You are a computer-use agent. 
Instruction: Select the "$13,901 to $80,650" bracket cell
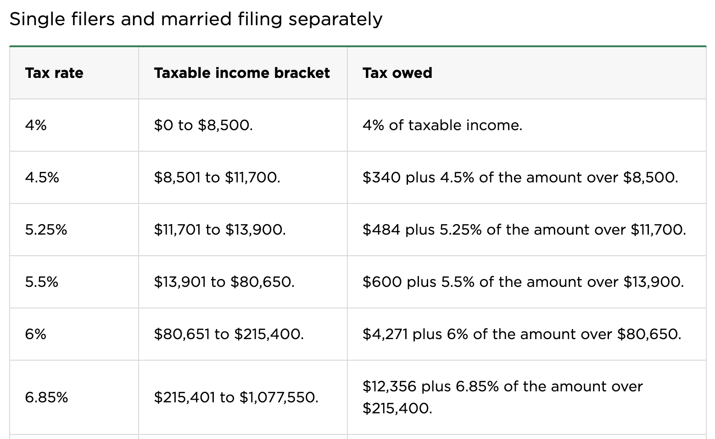pos(224,282)
